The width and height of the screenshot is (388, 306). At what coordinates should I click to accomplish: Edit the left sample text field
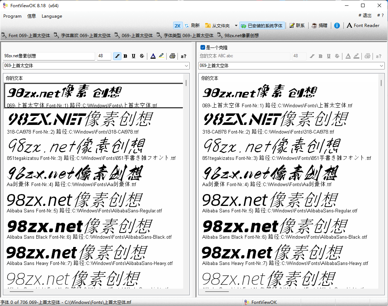[x=49, y=56]
